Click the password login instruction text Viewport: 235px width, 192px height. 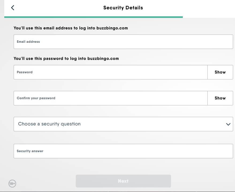click(66, 58)
